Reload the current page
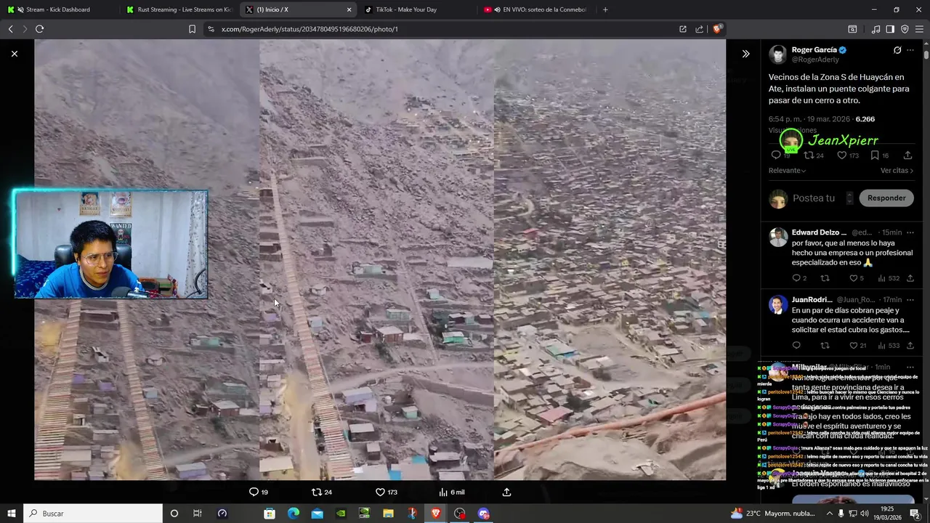The height and width of the screenshot is (523, 930). click(x=39, y=29)
